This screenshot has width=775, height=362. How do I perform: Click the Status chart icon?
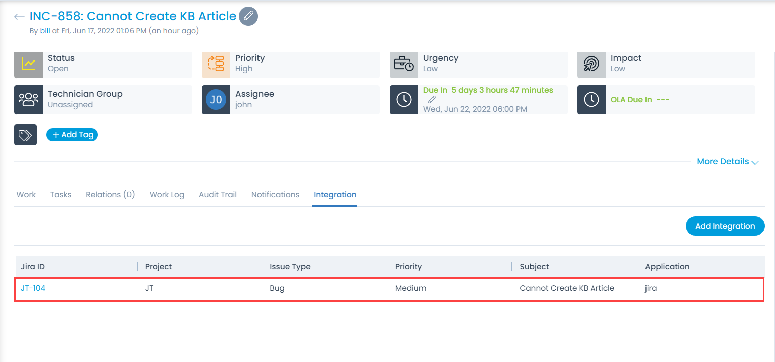coord(28,64)
